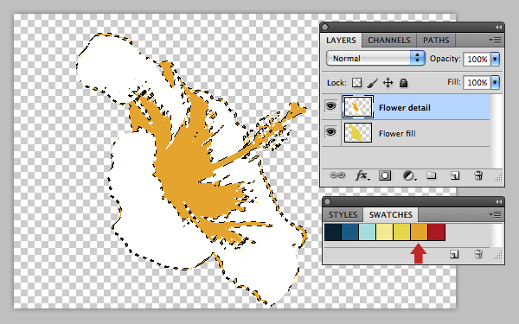Click the Opacity 100% value field
This screenshot has height=324, width=519.
(477, 59)
